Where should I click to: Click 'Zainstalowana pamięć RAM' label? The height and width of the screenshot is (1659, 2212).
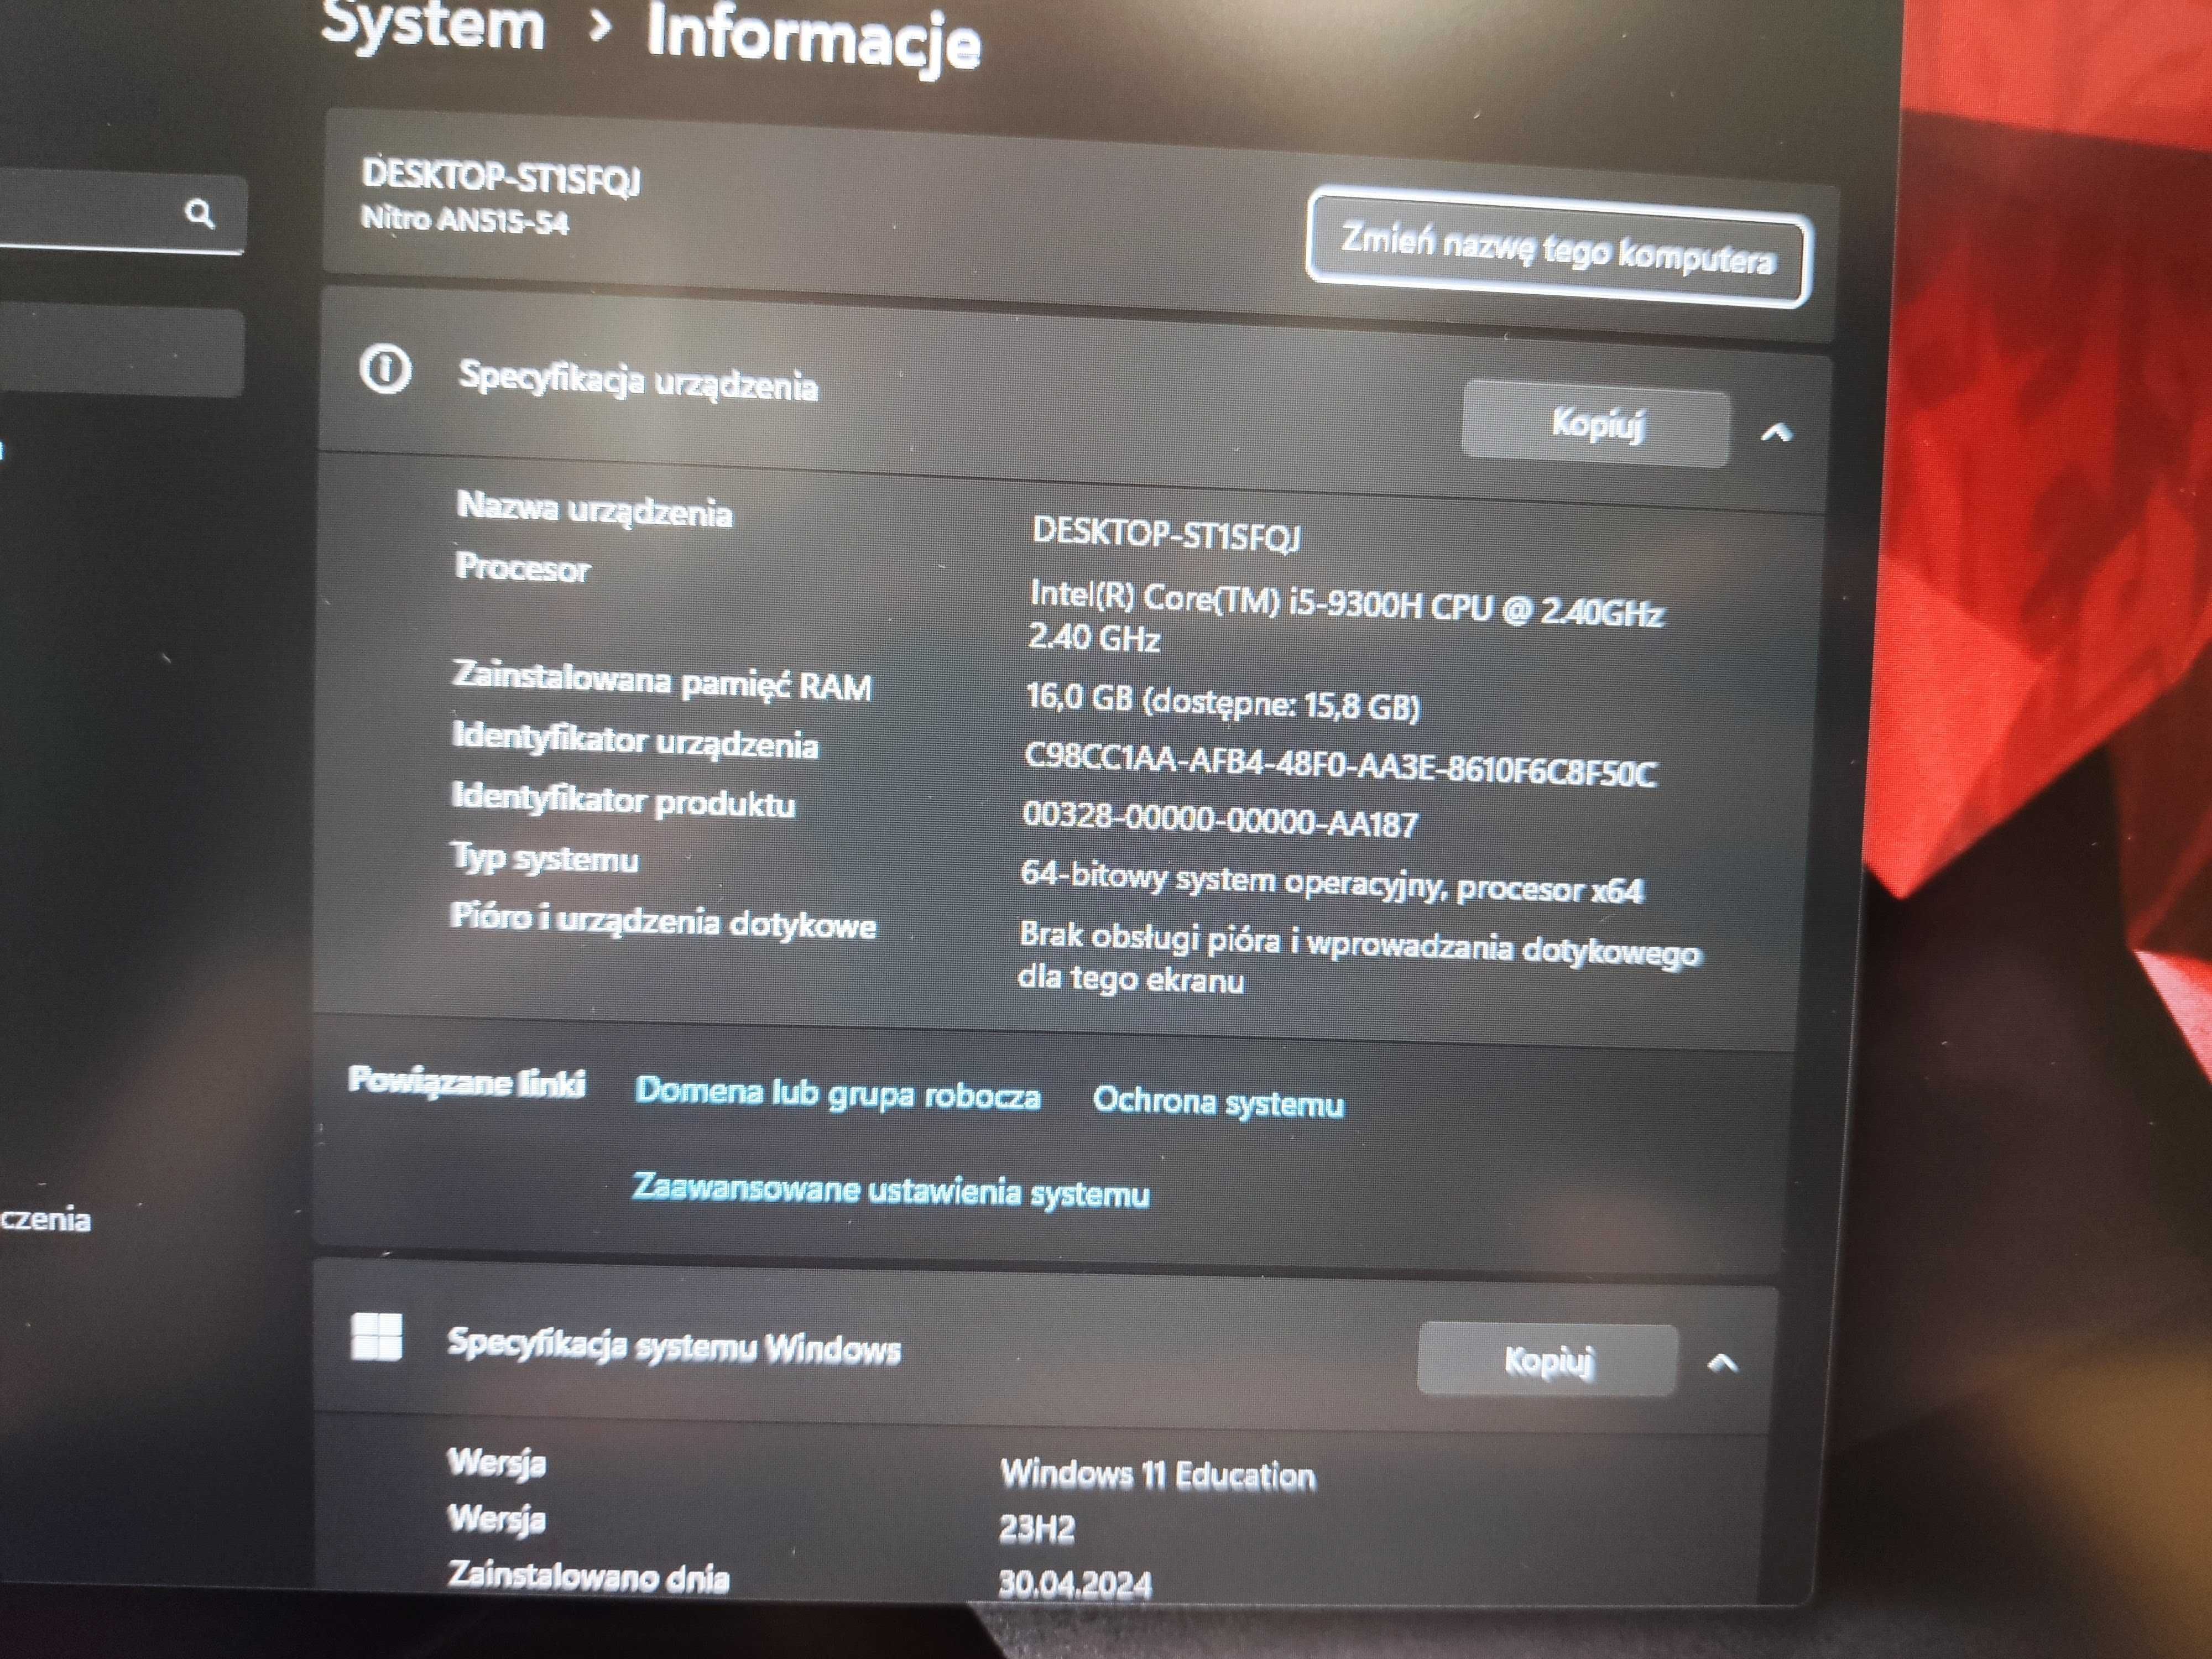[662, 682]
